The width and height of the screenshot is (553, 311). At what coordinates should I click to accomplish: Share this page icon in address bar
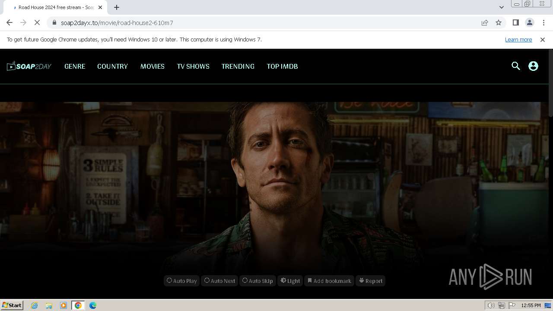pos(485,22)
